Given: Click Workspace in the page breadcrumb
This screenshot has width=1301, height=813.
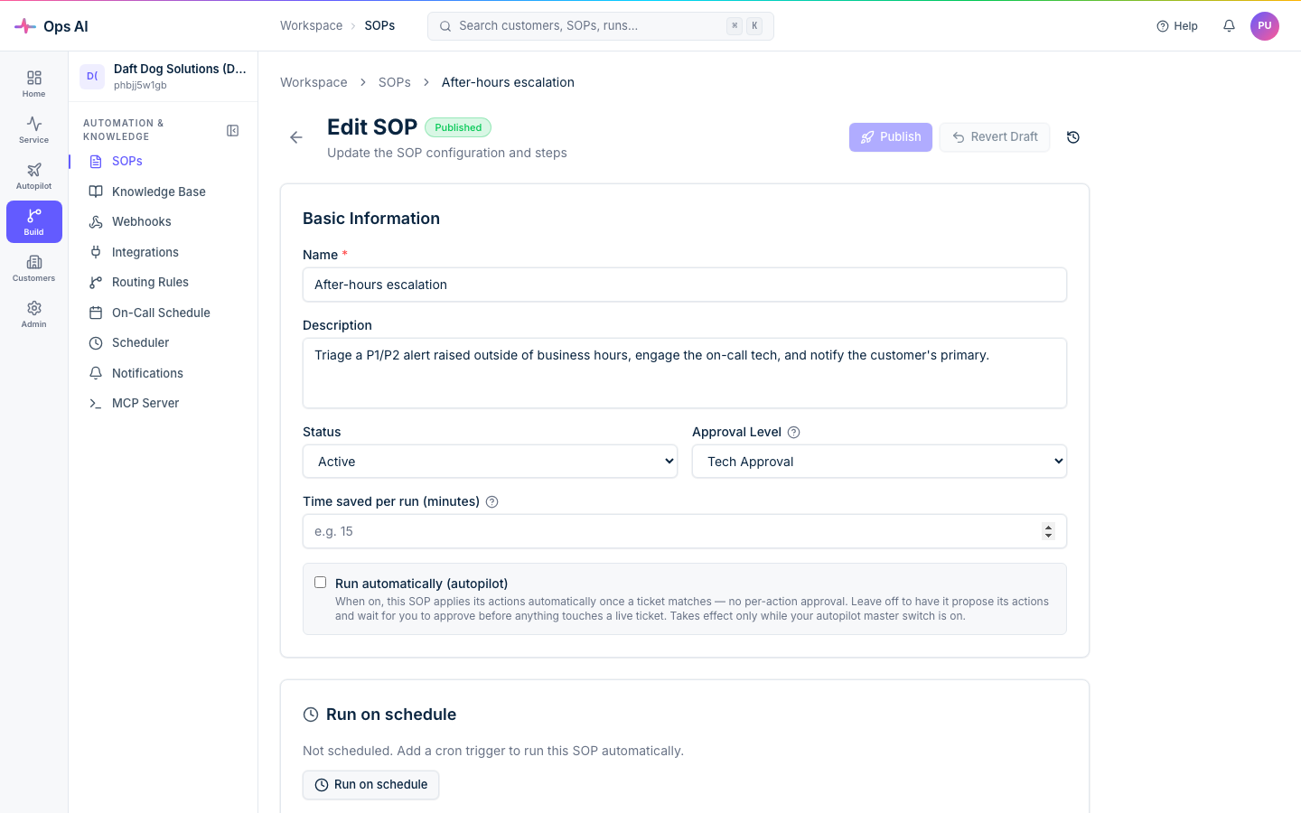Looking at the screenshot, I should [314, 82].
